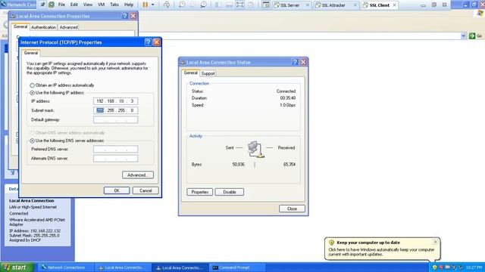
Task: Select Use the following IP address
Action: coord(58,93)
